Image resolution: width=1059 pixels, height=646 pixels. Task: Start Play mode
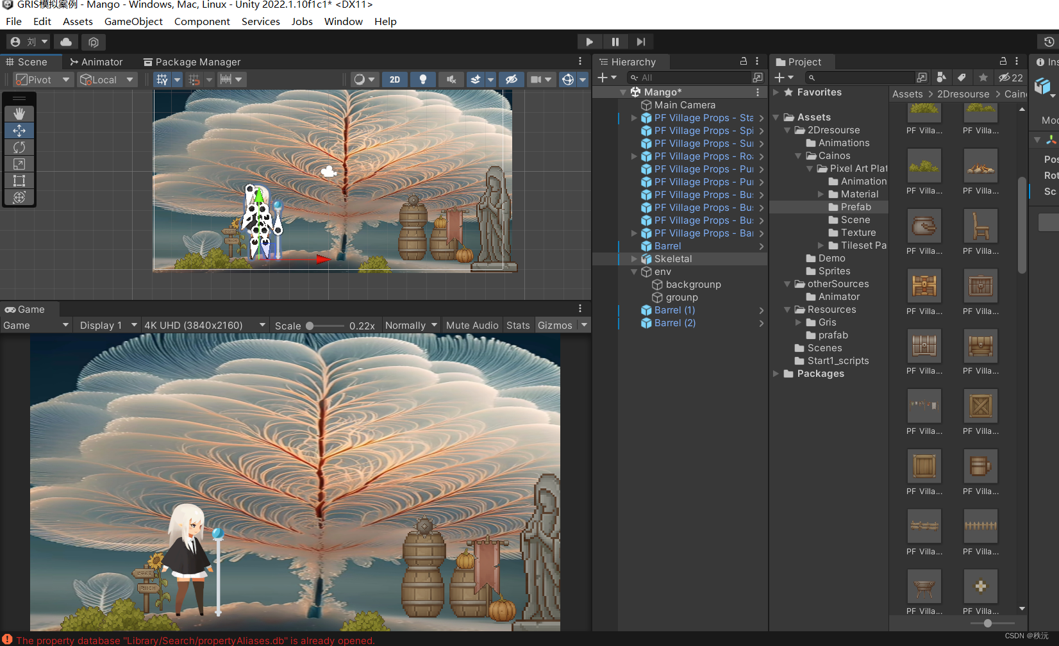click(589, 42)
